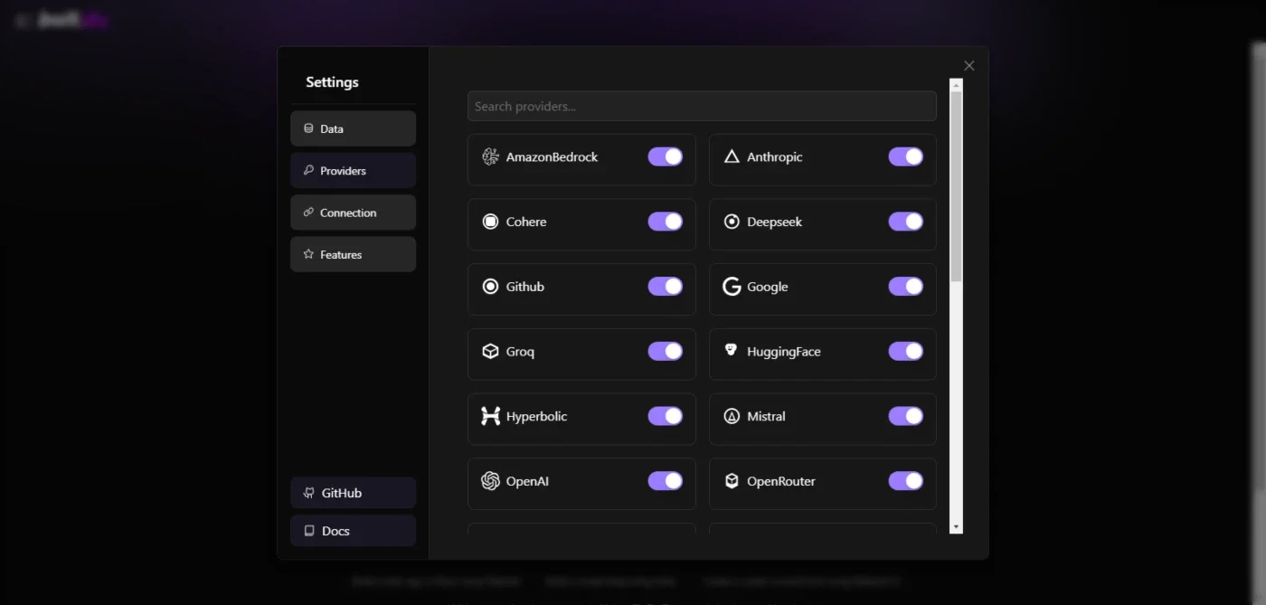
Task: Click the Github provider icon in list
Action: [x=490, y=287]
